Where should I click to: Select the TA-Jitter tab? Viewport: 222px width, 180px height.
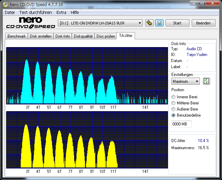[x=126, y=36]
